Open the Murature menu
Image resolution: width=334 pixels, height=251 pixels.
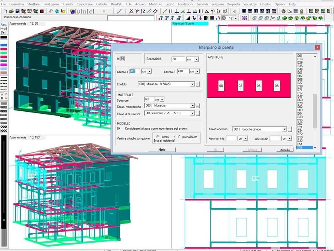(155, 4)
